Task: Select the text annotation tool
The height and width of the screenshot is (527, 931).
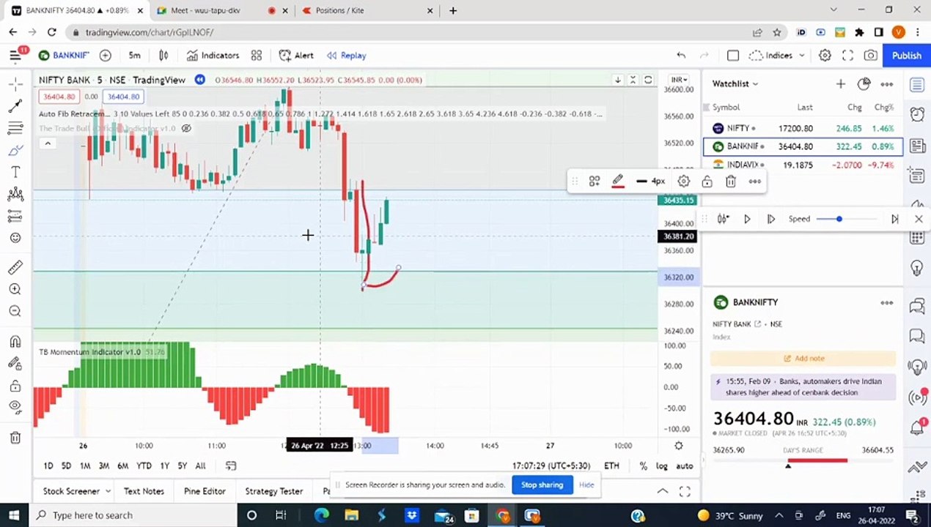Action: (x=15, y=172)
